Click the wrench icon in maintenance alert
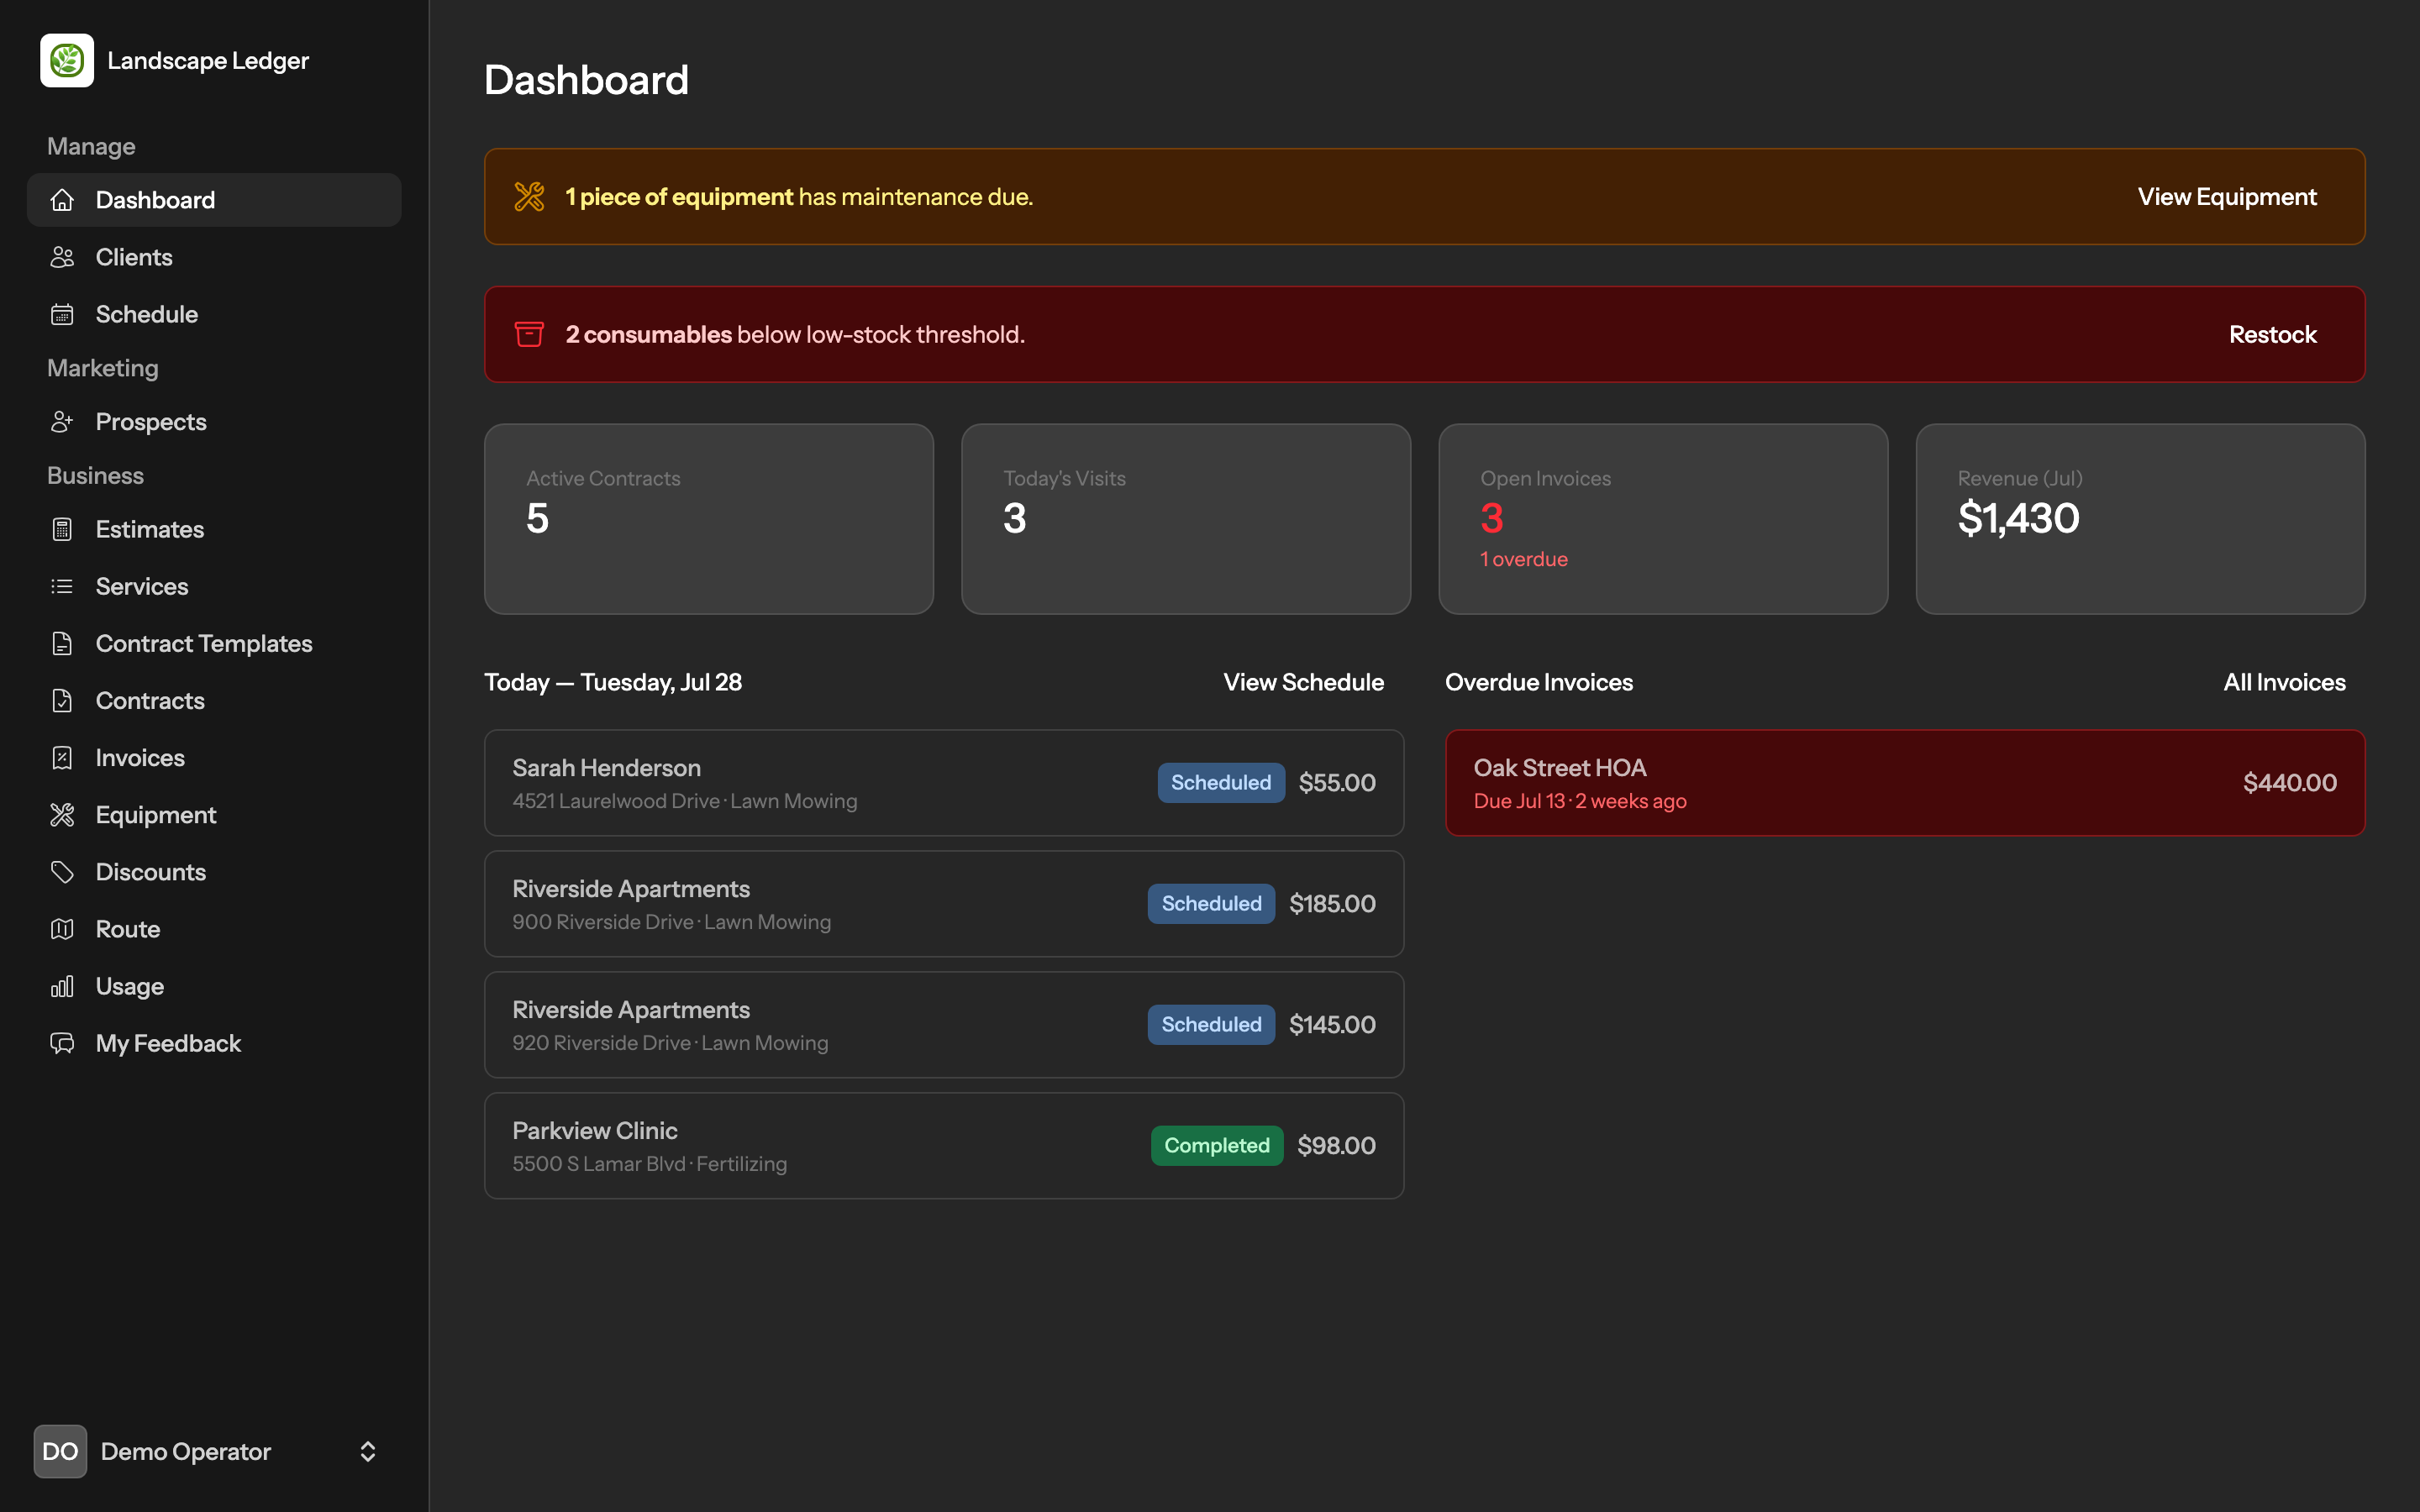 (529, 197)
